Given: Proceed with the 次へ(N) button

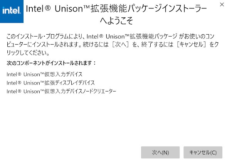Looking at the screenshot, I should click(x=160, y=152).
